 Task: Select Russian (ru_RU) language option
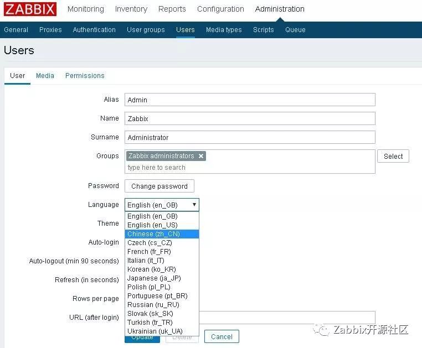[x=162, y=305]
